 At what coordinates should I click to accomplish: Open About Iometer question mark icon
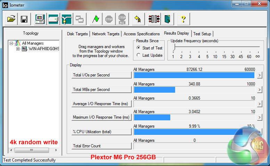click(x=183, y=19)
